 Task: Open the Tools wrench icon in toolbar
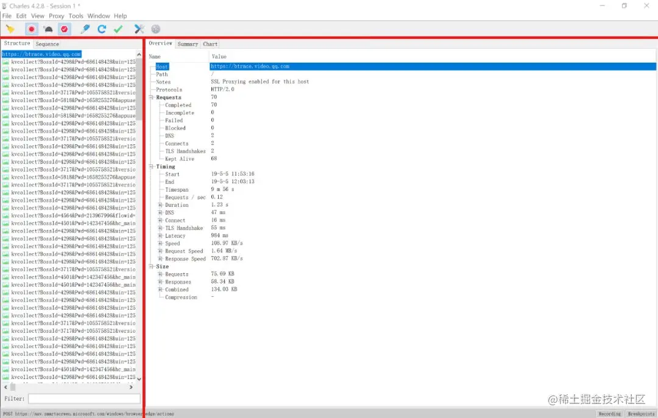(x=139, y=29)
